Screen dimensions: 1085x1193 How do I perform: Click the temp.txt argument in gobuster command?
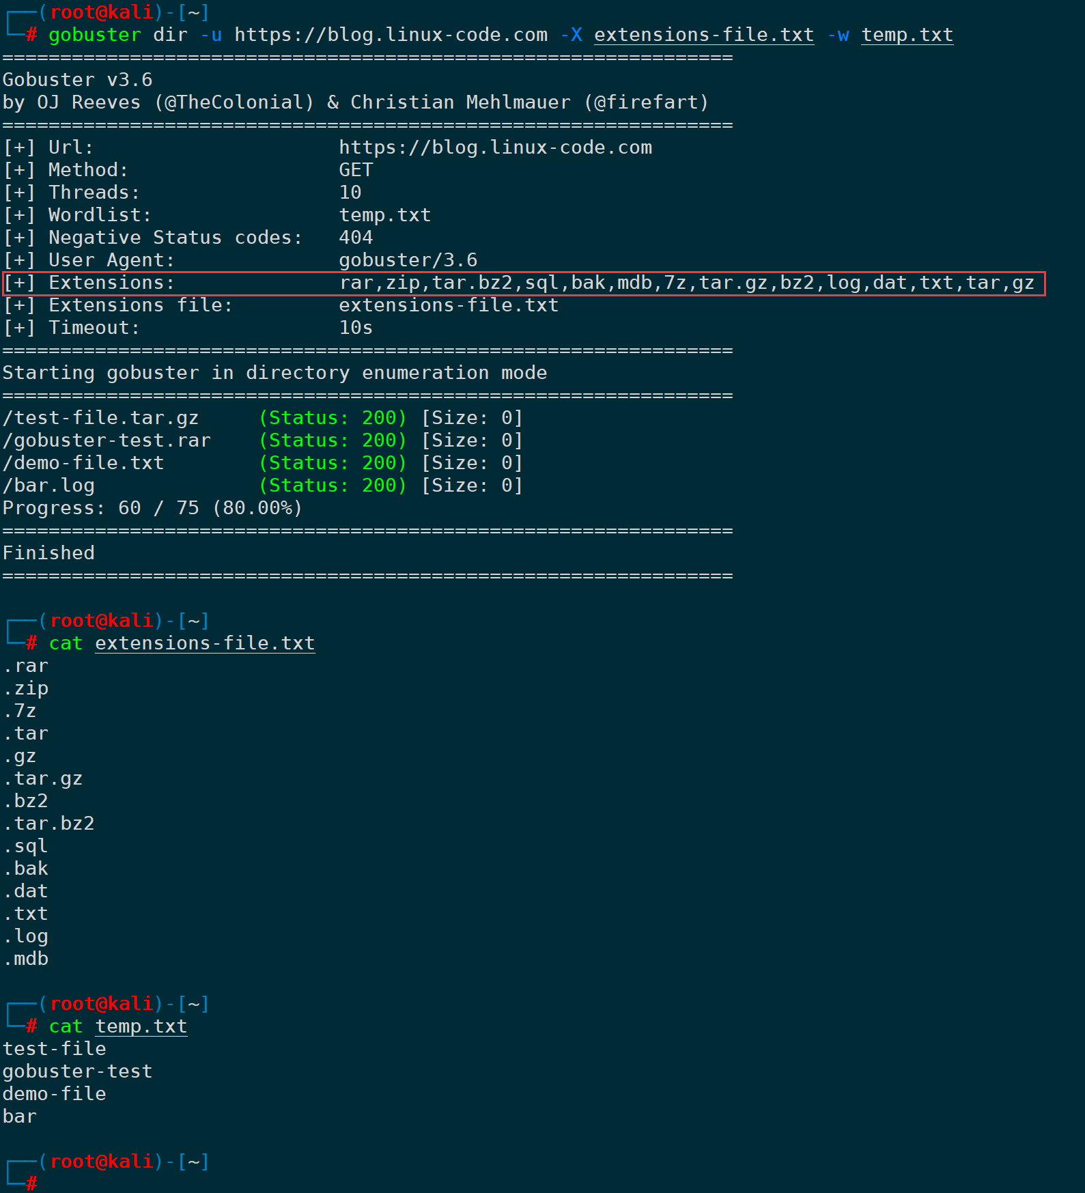point(907,35)
